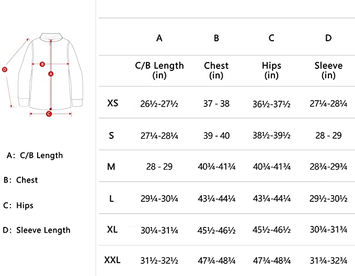Click the 'D: Sleeve Length' legend entry

point(37,231)
